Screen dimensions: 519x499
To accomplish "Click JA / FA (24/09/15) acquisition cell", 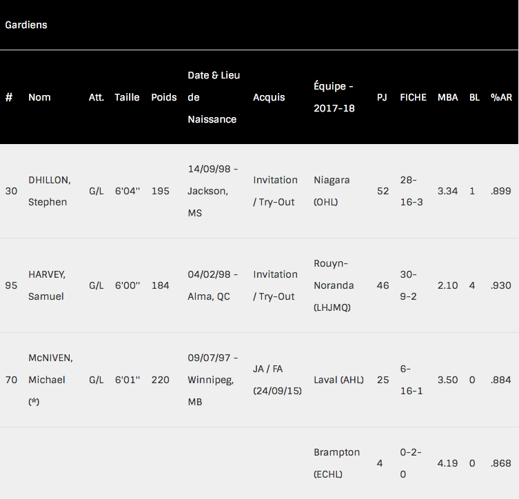I will tap(277, 380).
